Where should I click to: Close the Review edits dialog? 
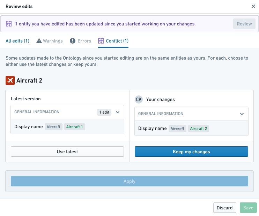click(x=253, y=6)
